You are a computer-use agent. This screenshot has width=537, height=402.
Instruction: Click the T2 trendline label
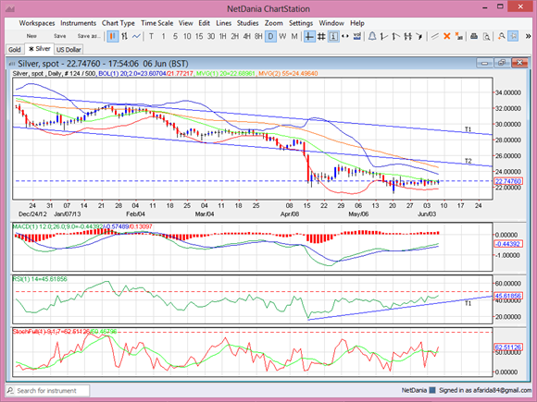point(468,161)
